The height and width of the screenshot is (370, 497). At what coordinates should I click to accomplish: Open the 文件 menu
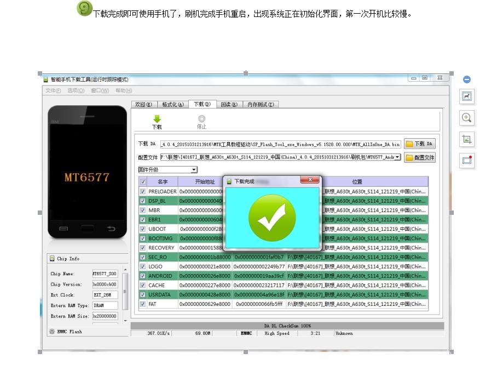pyautogui.click(x=52, y=90)
